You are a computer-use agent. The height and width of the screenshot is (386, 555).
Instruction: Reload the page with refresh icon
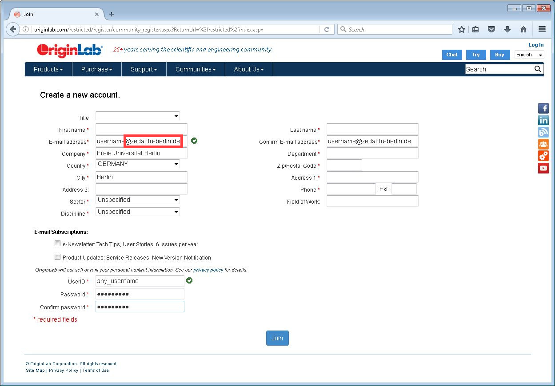[327, 29]
